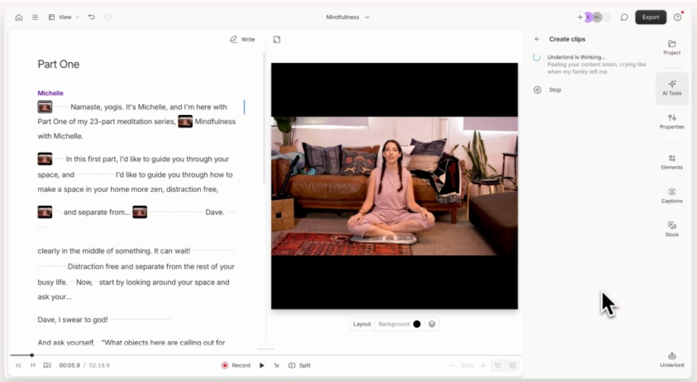Image resolution: width=697 pixels, height=382 pixels.
Task: Open the comments speech bubble
Action: click(624, 17)
